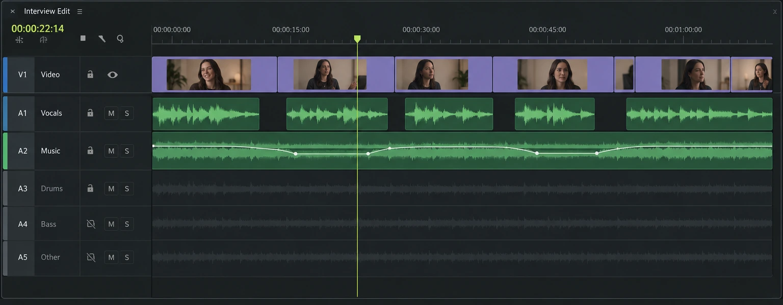Click the 00:00:15:00 mark on ruler
This screenshot has width=783, height=305.
pyautogui.click(x=291, y=30)
